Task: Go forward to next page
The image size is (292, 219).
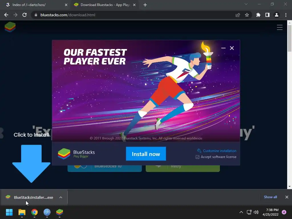Action: [x=15, y=15]
